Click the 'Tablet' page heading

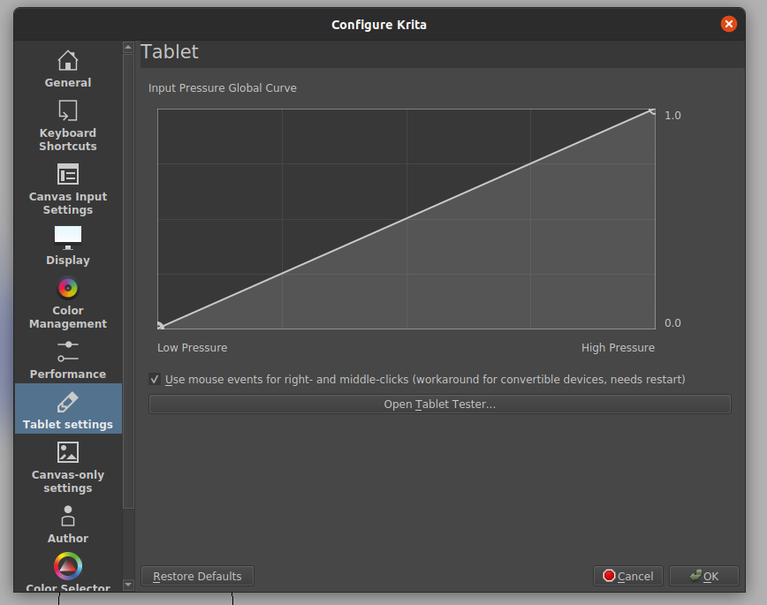(x=170, y=52)
